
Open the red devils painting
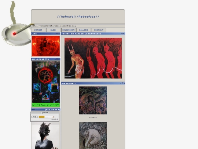click(x=93, y=58)
